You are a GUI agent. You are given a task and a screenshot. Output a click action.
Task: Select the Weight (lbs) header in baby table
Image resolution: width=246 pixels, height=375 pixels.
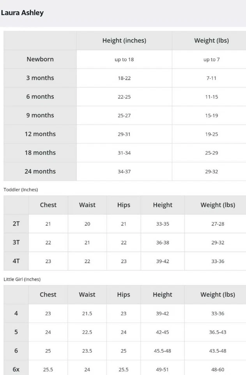(x=211, y=40)
